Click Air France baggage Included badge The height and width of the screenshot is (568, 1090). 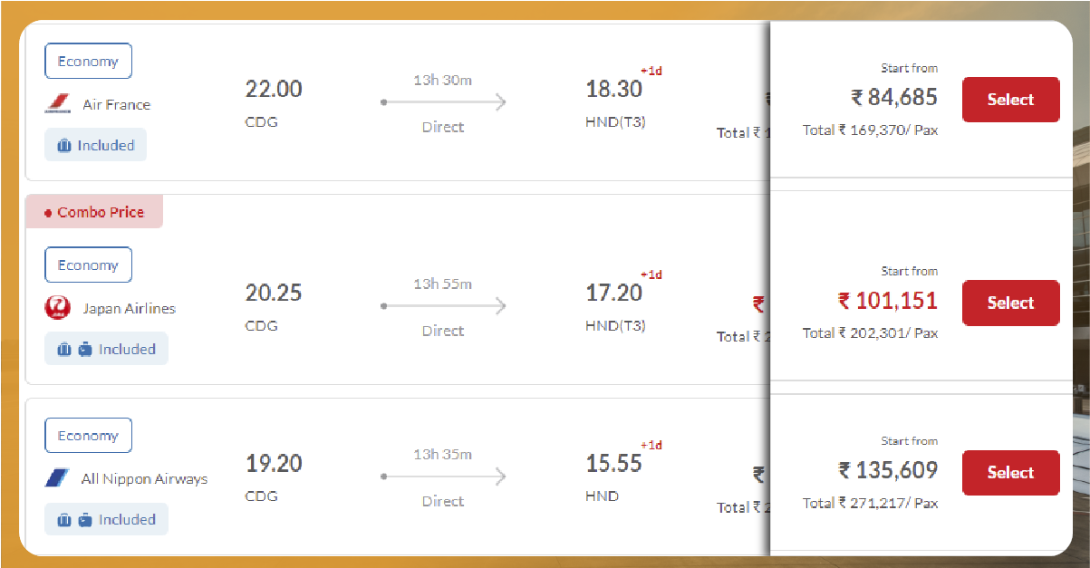coord(95,145)
